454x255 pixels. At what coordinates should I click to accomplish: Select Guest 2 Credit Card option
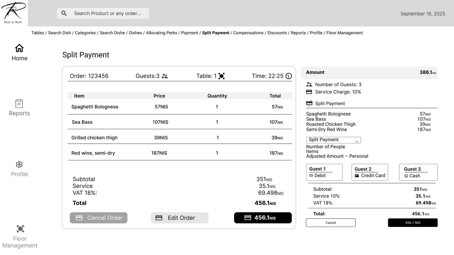(x=369, y=172)
